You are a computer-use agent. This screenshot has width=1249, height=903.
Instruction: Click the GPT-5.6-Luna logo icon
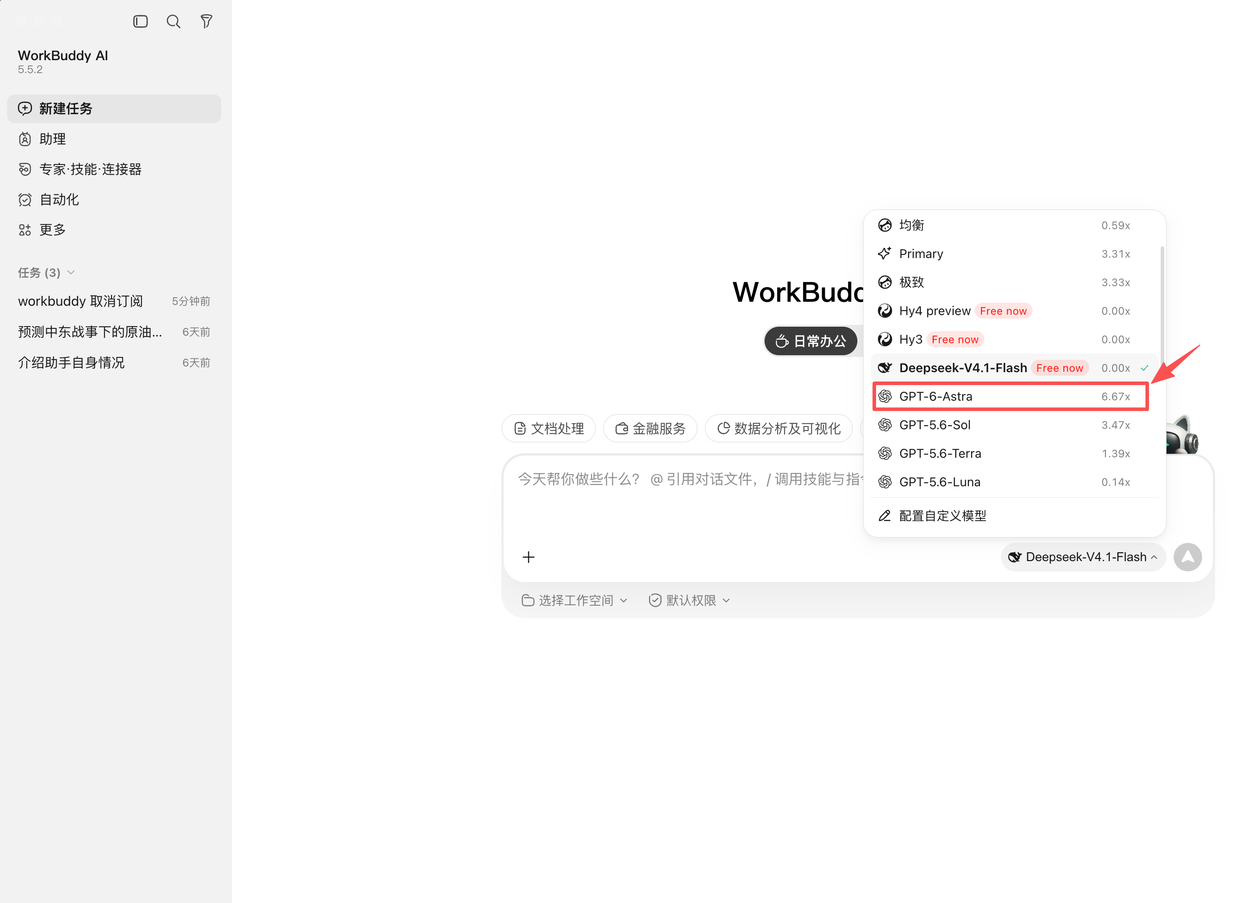click(x=885, y=482)
